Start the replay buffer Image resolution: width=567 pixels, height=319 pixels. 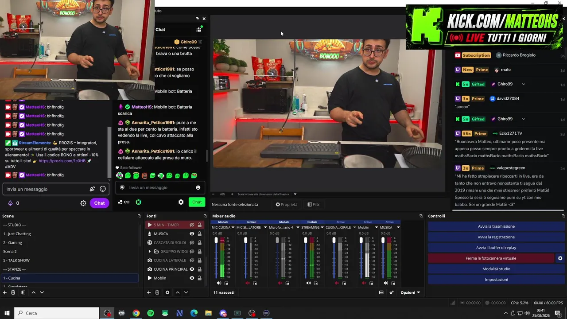496,248
